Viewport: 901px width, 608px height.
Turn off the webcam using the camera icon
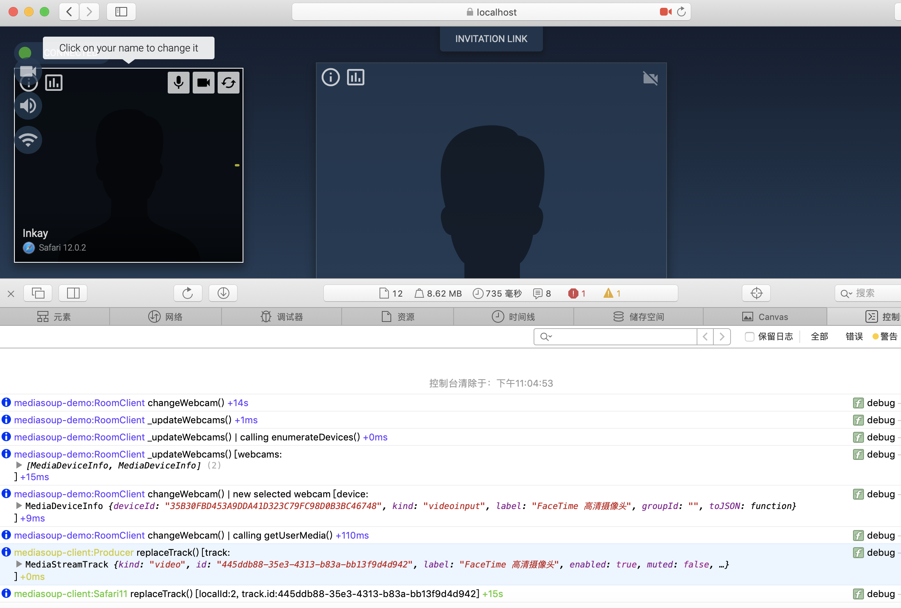click(203, 83)
